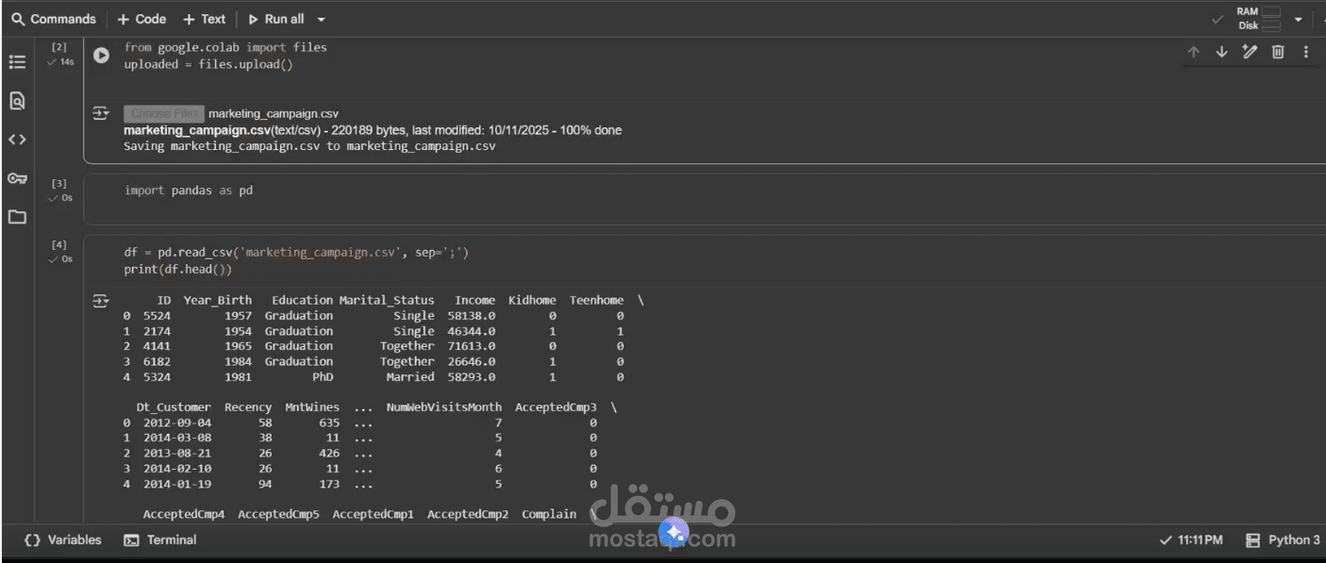Click the Choose Files button
Screen dimensions: 1326x563
point(164,113)
